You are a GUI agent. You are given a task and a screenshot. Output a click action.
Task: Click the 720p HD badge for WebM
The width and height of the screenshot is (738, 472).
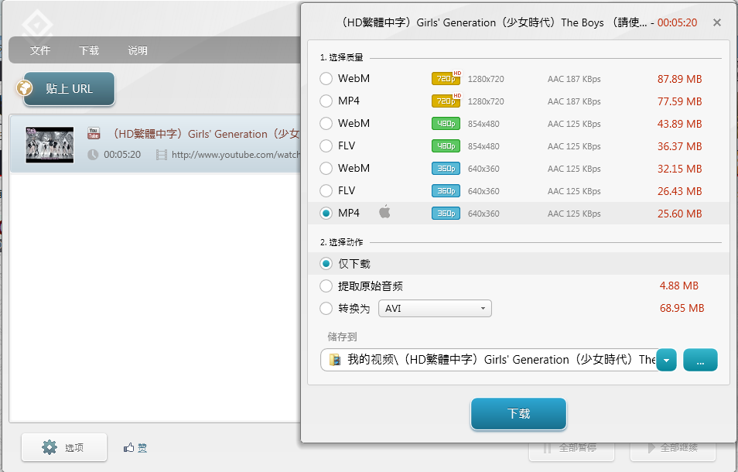click(446, 78)
